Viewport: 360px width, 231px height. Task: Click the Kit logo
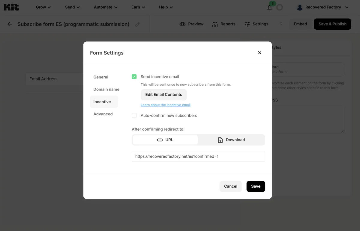11,7
